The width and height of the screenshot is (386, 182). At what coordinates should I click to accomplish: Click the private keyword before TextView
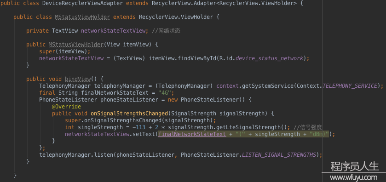(38, 31)
